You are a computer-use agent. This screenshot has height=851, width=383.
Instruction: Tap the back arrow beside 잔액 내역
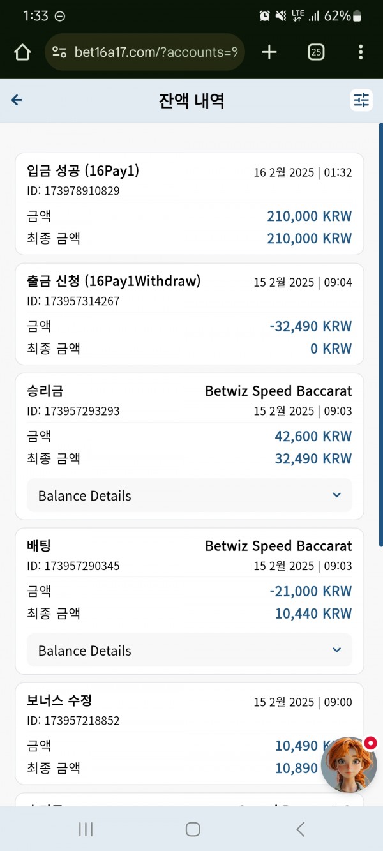pos(17,100)
